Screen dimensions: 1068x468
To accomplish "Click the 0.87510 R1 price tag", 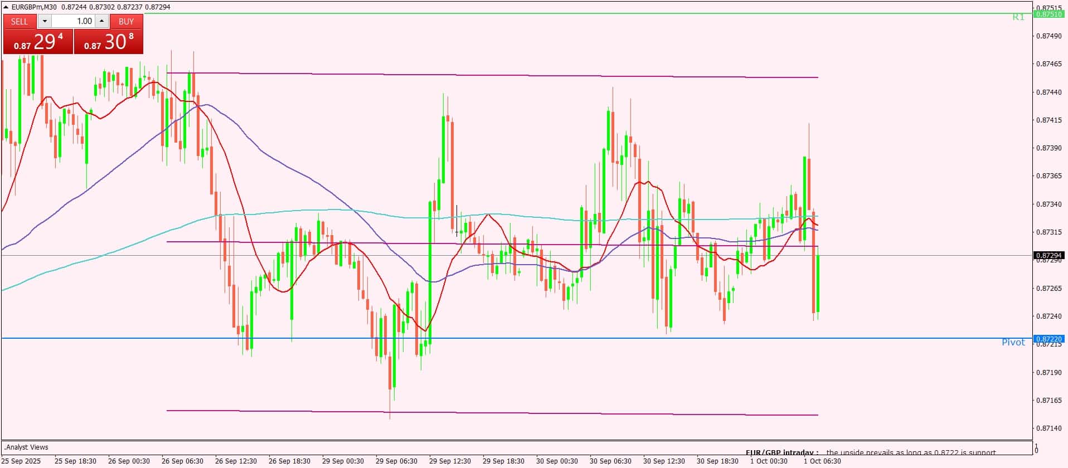I will [1048, 14].
